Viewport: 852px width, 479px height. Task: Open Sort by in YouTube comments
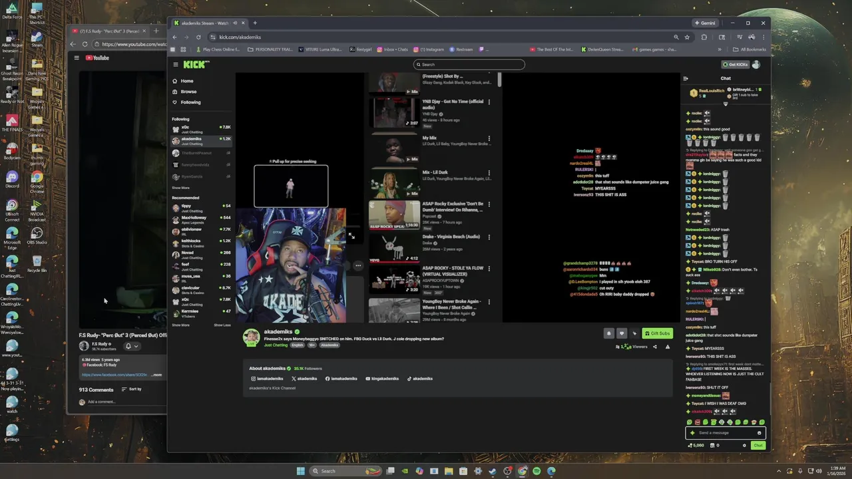point(131,389)
